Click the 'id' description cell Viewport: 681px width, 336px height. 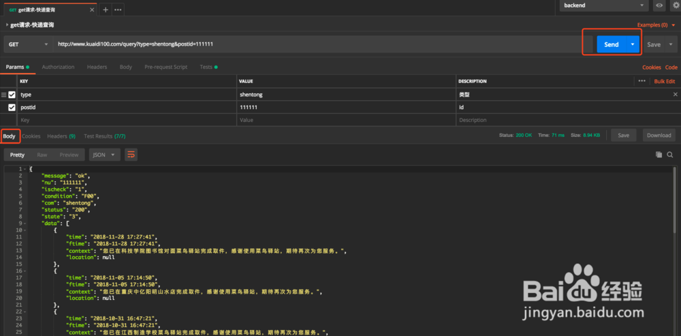568,108
